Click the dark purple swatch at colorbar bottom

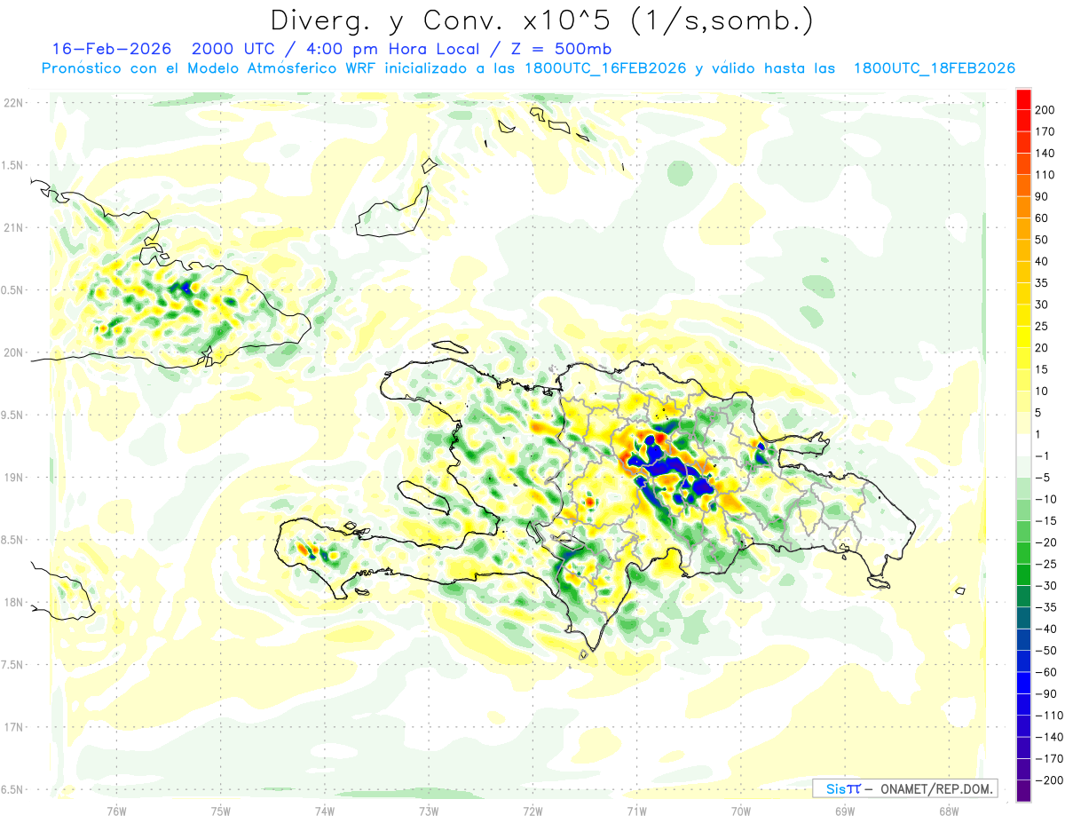click(1023, 790)
